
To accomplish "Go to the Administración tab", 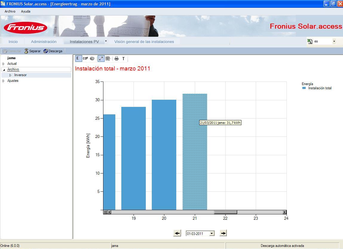I will (x=44, y=41).
